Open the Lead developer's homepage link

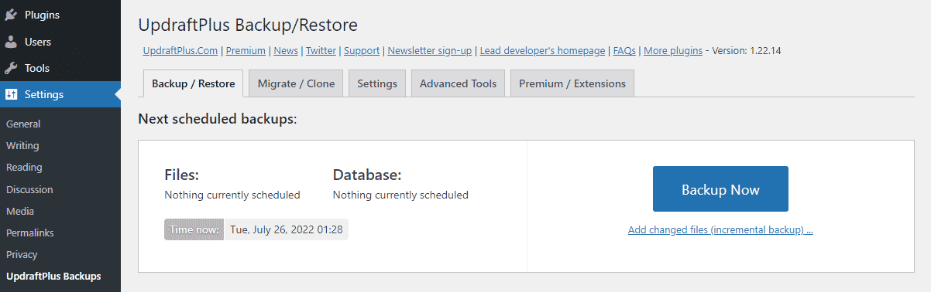coord(542,51)
